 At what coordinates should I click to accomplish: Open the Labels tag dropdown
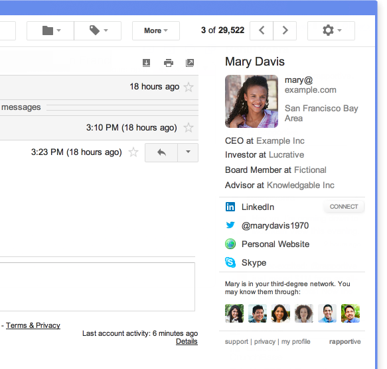(98, 30)
